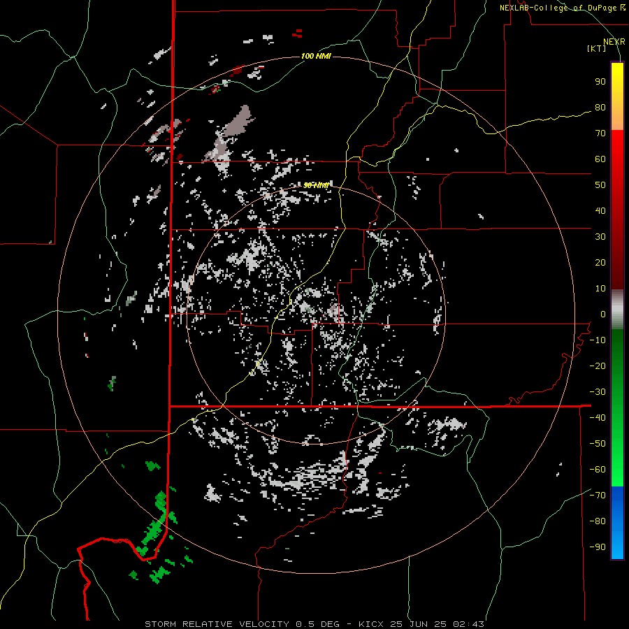Viewport: 629px width, 629px height.
Task: Click the -30 value on velocity scale
Action: click(x=598, y=392)
